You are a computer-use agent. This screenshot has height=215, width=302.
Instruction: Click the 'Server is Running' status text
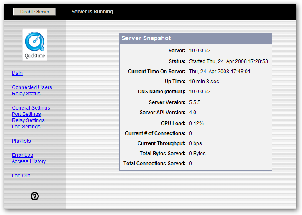click(x=92, y=12)
